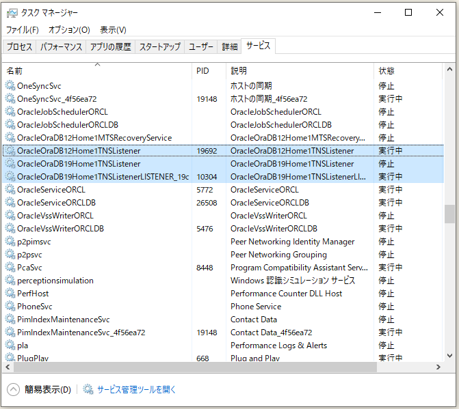
Task: Select the OracleVssWriterORCLDB service name
Action: coord(61,229)
